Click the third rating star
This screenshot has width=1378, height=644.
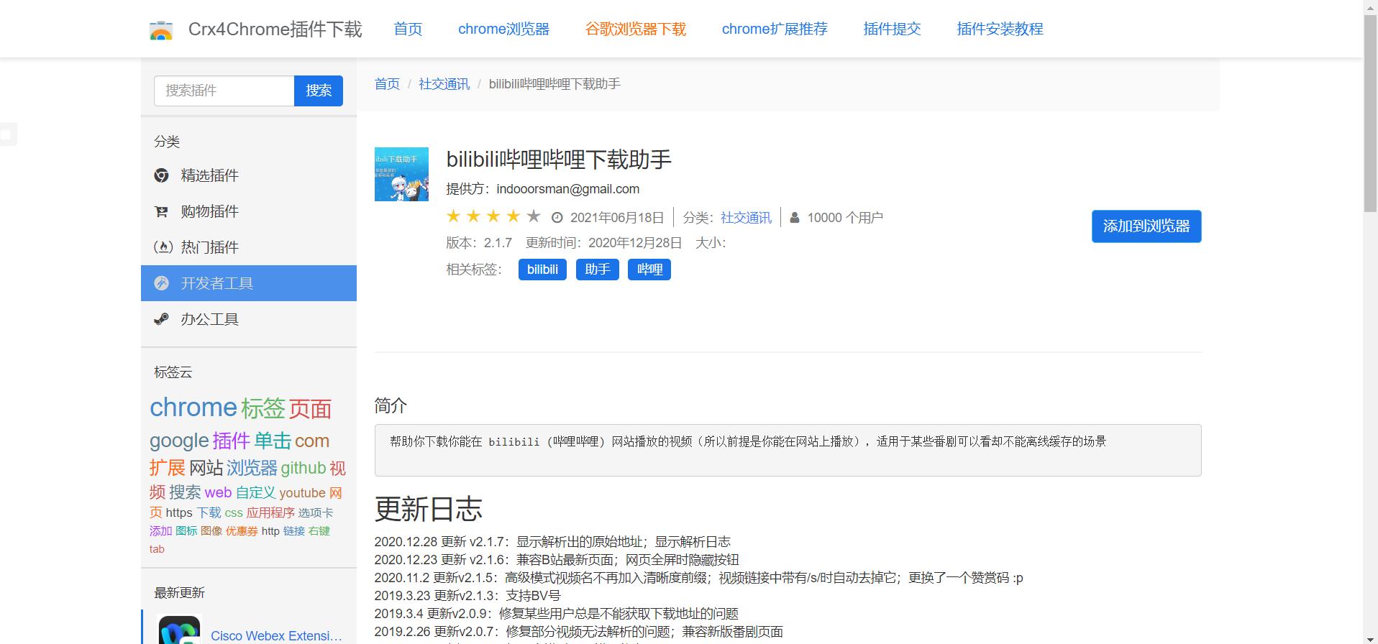coord(493,216)
